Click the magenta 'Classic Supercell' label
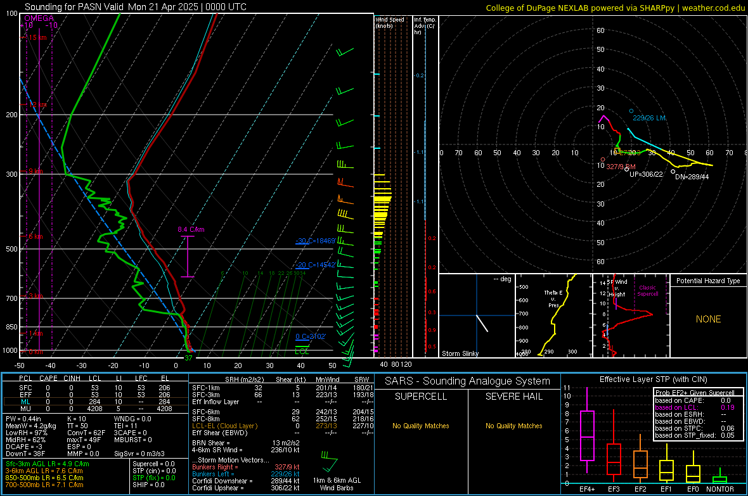 [x=647, y=291]
